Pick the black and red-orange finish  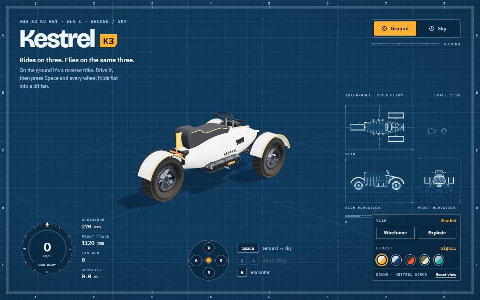click(x=410, y=260)
